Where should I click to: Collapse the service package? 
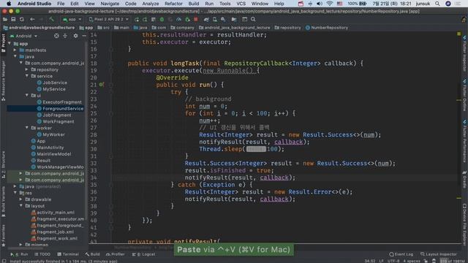pos(27,76)
